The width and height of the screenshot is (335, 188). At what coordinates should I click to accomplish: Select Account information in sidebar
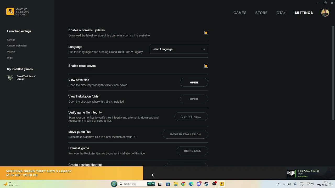17,46
